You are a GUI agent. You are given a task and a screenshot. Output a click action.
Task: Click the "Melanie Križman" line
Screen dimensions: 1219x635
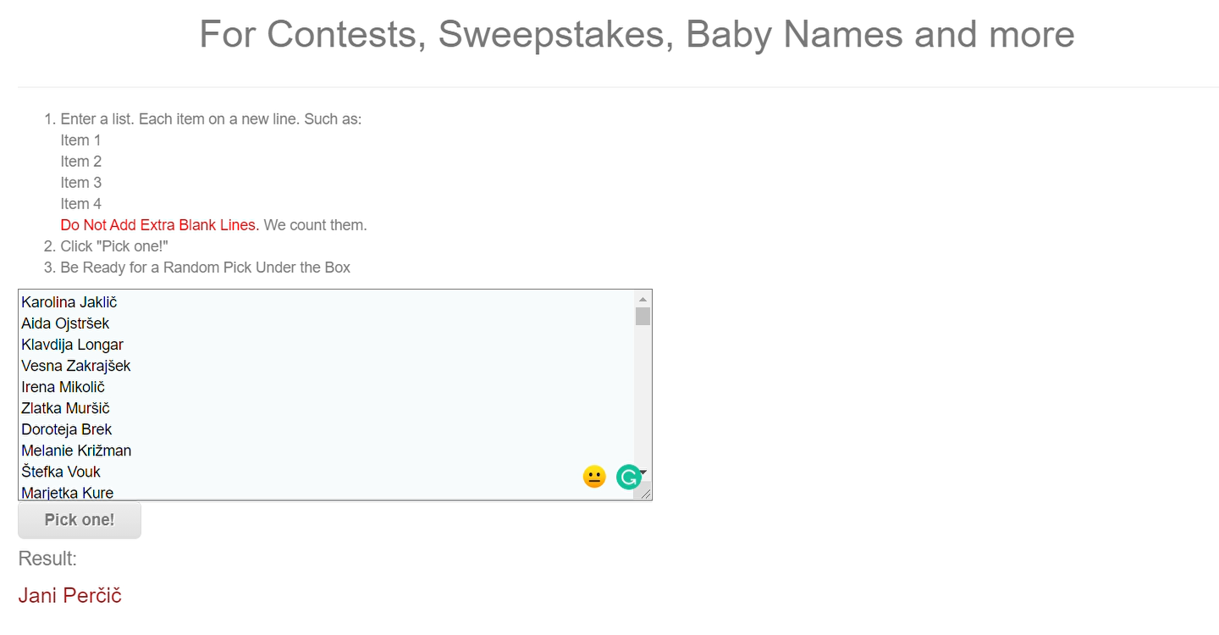coord(76,450)
